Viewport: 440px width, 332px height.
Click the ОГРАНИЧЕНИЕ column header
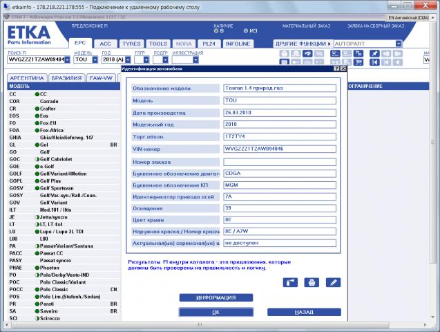coord(388,86)
